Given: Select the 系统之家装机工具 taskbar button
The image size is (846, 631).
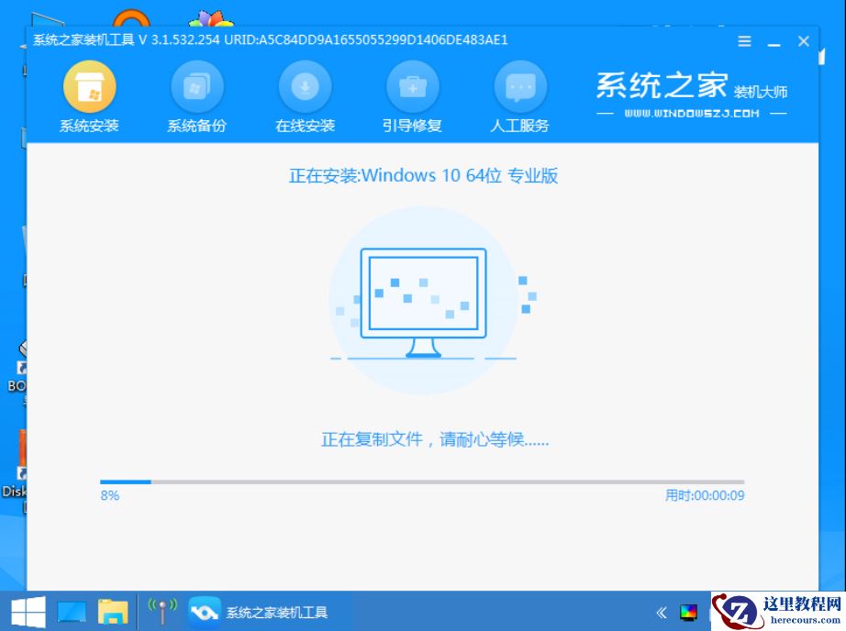Looking at the screenshot, I should pyautogui.click(x=257, y=611).
